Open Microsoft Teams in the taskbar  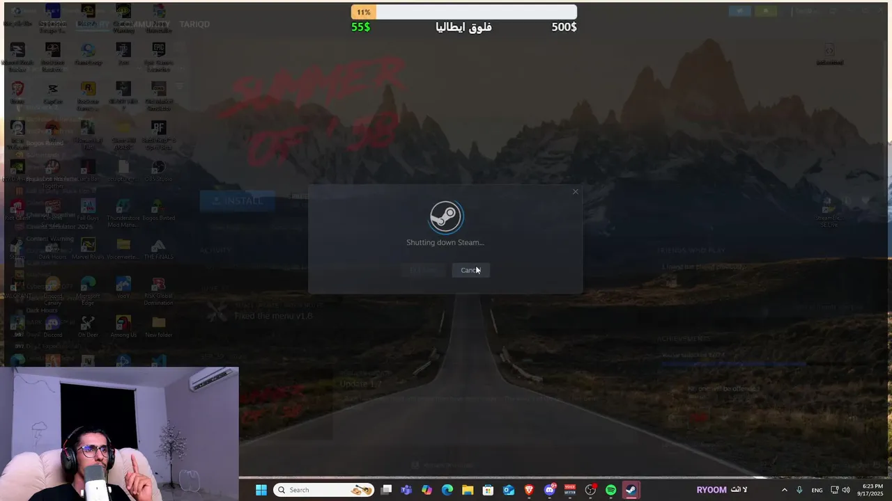406,490
